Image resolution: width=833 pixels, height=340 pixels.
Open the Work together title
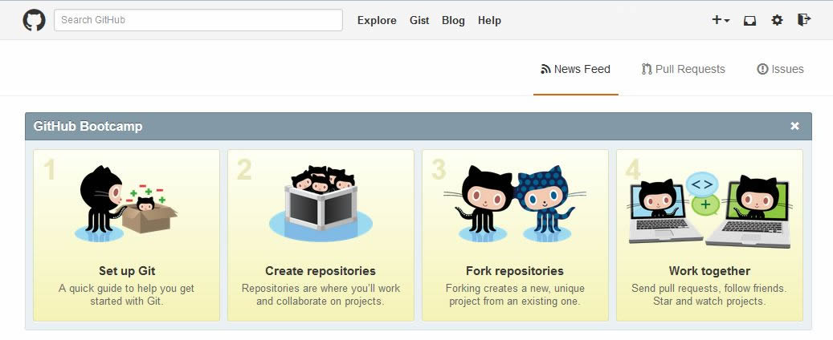[710, 271]
